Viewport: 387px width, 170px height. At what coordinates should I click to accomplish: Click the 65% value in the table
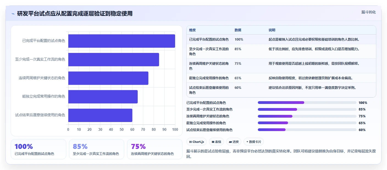click(x=238, y=78)
